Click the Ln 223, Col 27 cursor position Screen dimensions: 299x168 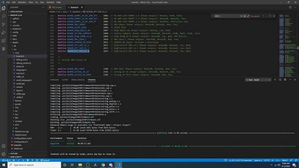coord(240,160)
